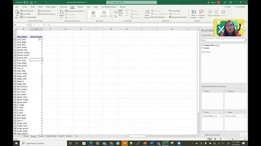Click the Share button

(228, 7)
